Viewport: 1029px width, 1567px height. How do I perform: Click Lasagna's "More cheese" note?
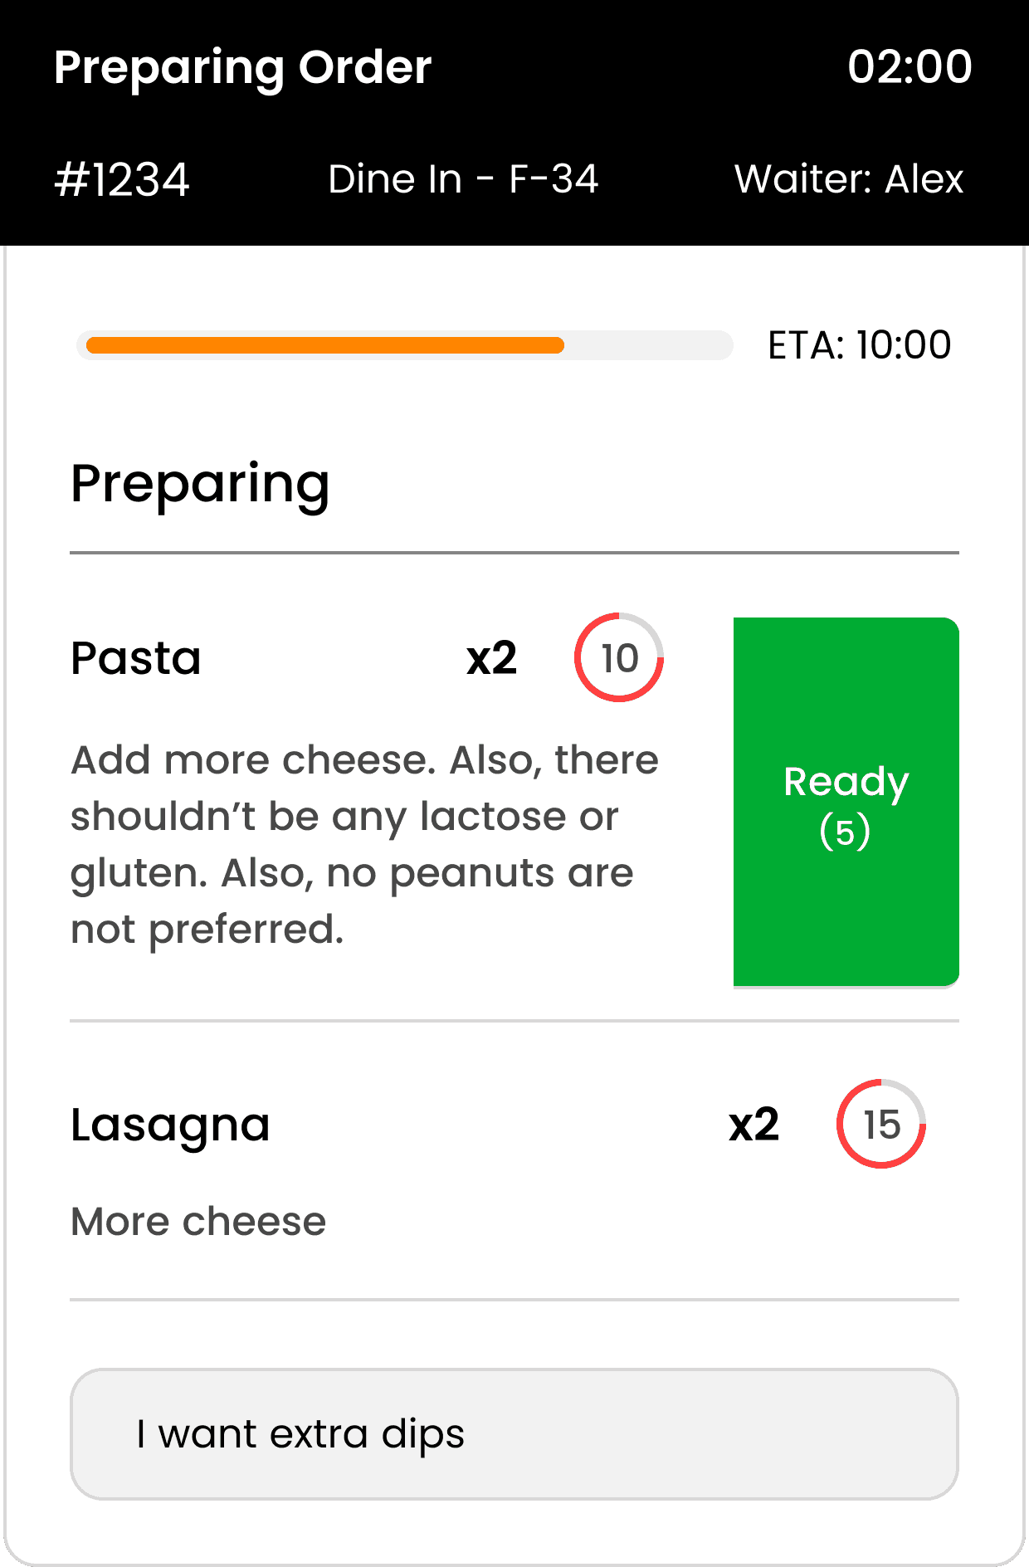pos(198,1221)
